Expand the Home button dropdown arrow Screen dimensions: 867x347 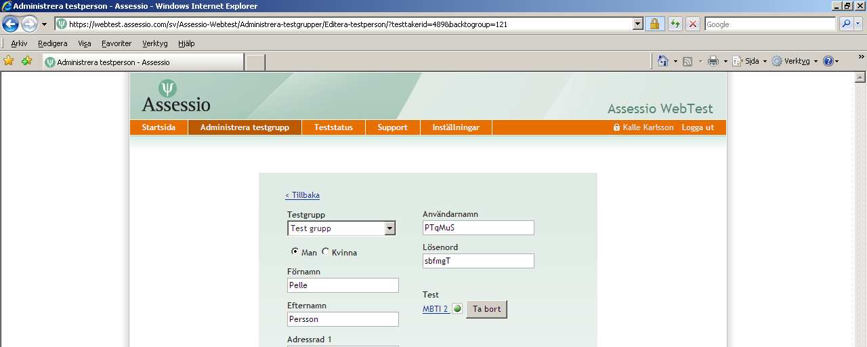pyautogui.click(x=675, y=61)
